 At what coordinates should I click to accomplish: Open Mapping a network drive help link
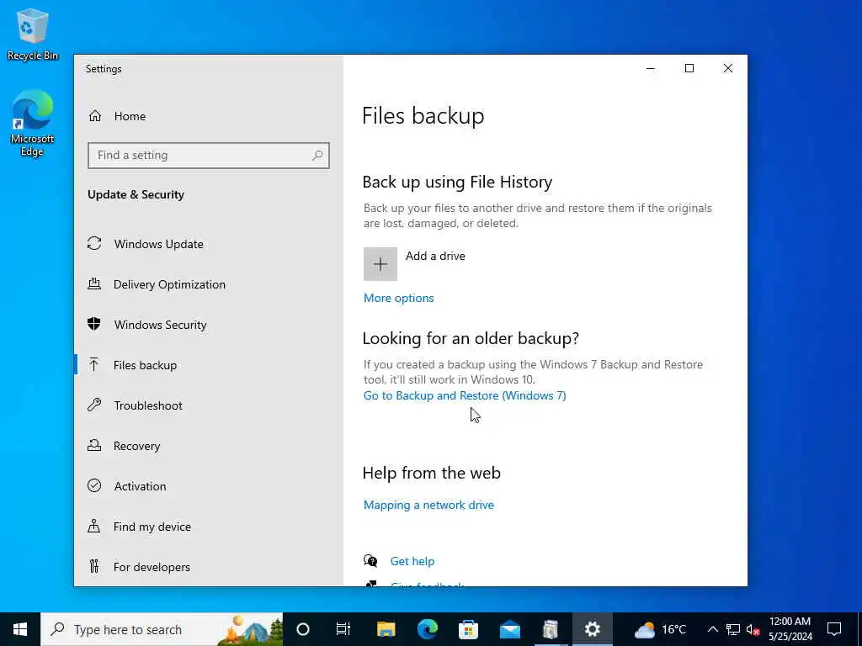tap(428, 505)
